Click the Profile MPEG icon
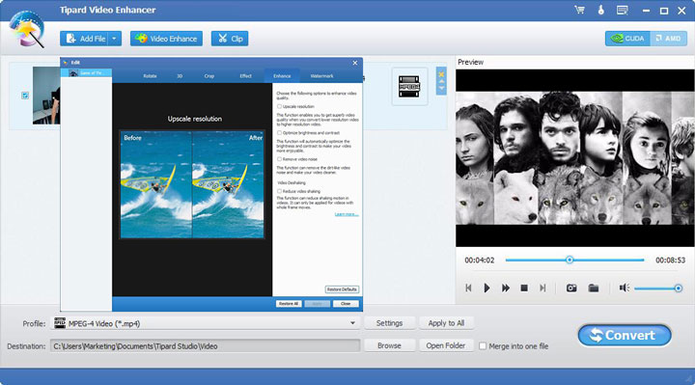Image resolution: width=695 pixels, height=385 pixels. coord(60,323)
